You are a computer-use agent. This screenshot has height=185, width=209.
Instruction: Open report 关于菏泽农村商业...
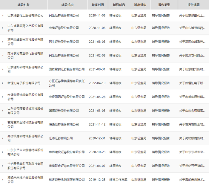click(x=192, y=56)
